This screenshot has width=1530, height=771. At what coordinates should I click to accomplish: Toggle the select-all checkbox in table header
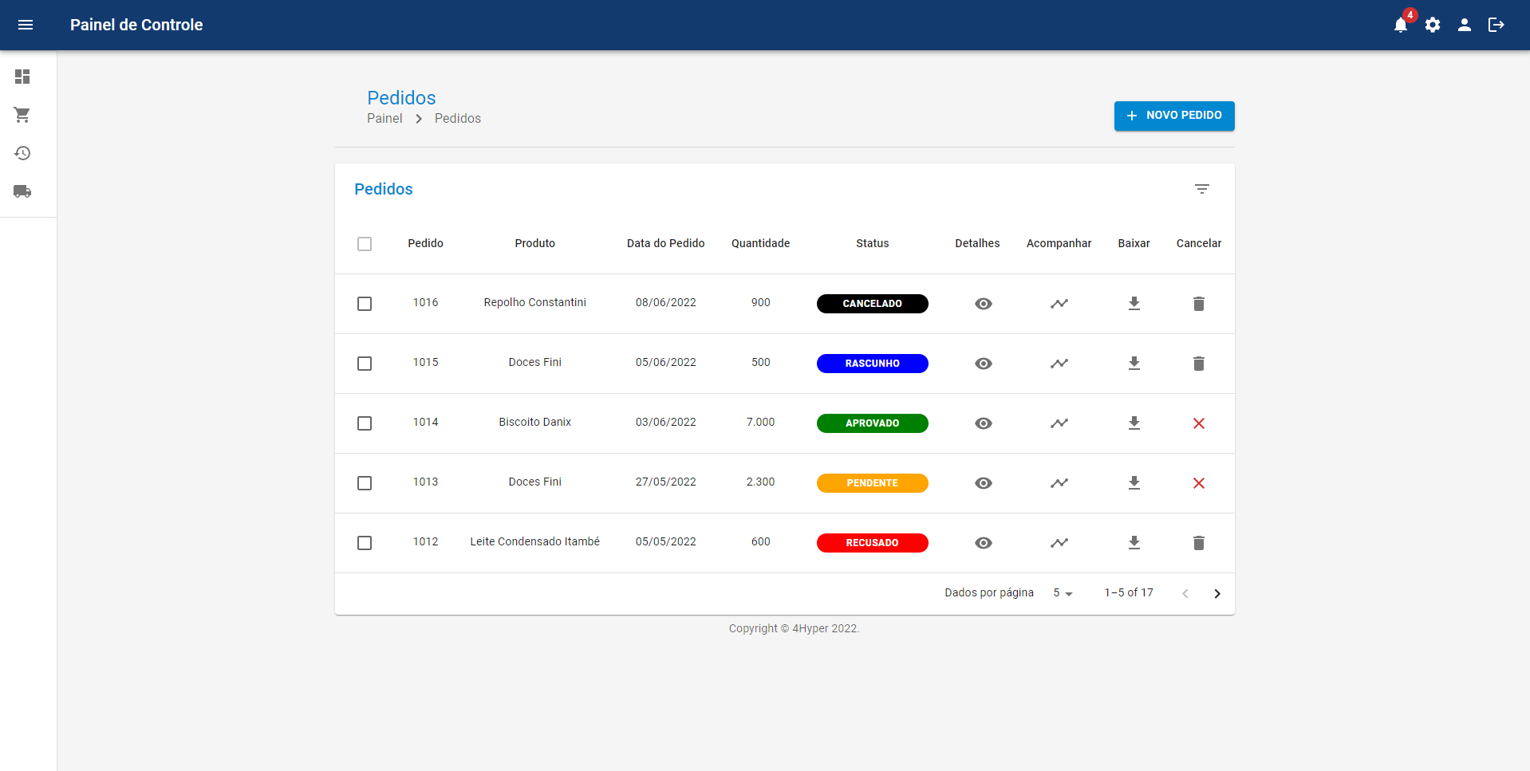[x=365, y=244]
